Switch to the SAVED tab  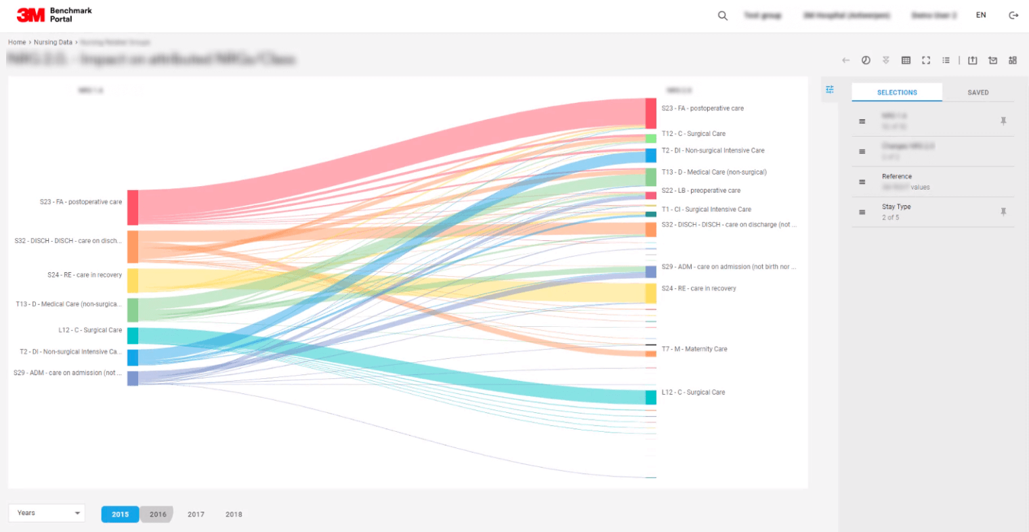(978, 92)
